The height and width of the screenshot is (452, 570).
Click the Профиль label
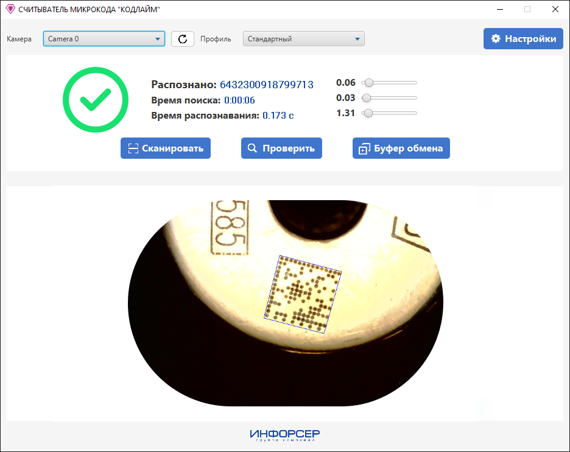tap(216, 39)
